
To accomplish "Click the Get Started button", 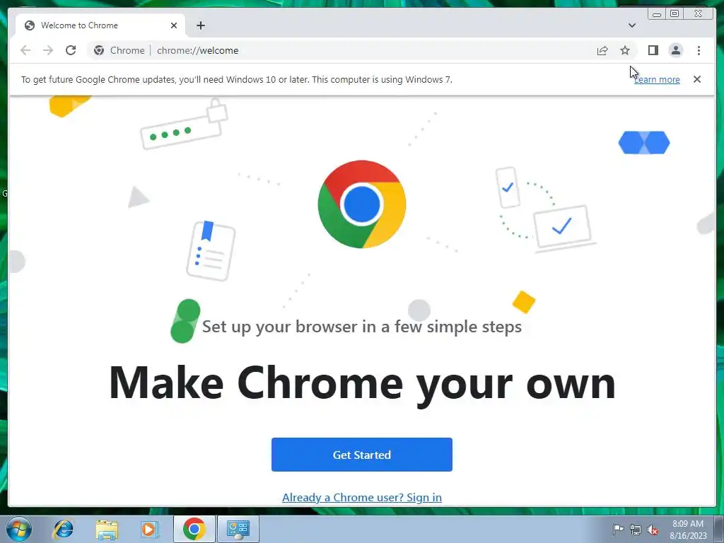I will click(361, 455).
